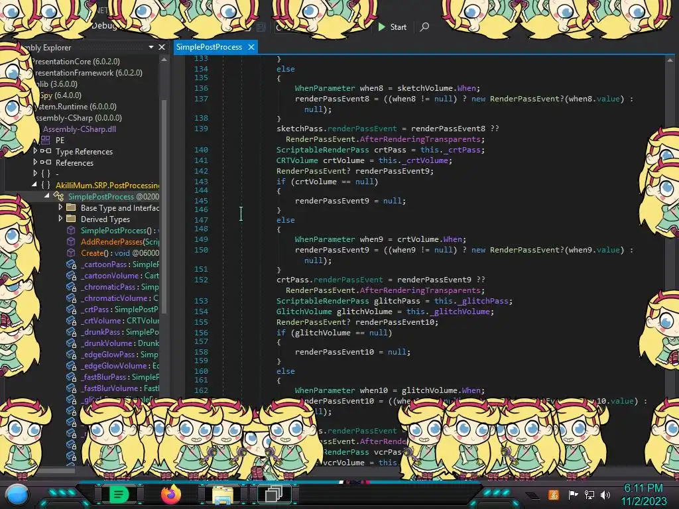
Task: Select the Assembly-CSharp (0.0.0.0) tree row
Action: tap(78, 118)
